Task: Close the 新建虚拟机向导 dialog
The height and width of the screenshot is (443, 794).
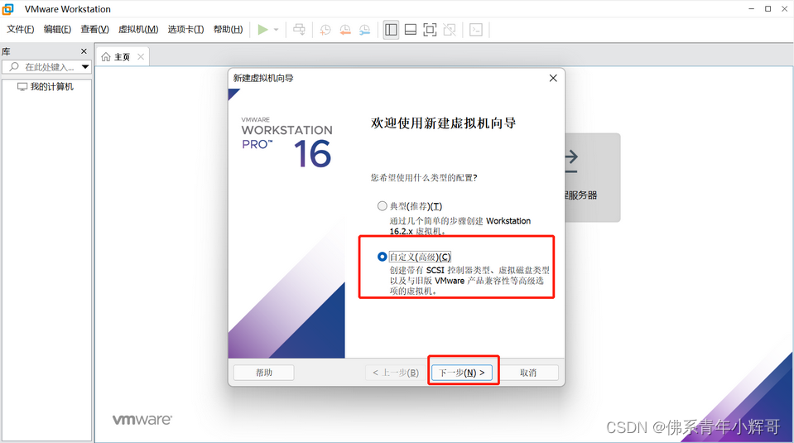Action: click(553, 78)
